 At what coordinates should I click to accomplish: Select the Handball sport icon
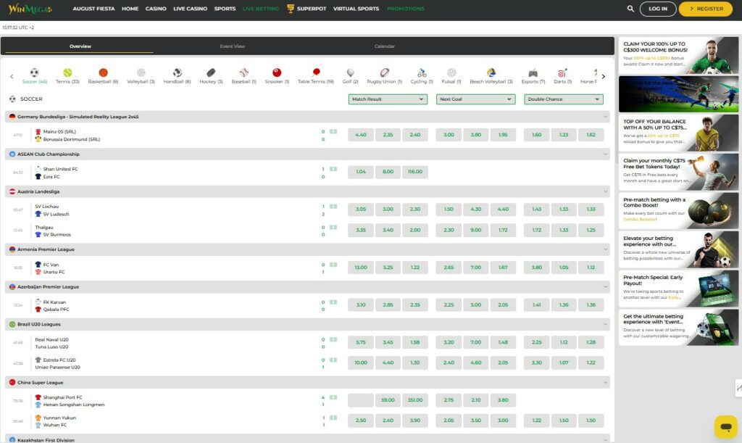pyautogui.click(x=177, y=73)
